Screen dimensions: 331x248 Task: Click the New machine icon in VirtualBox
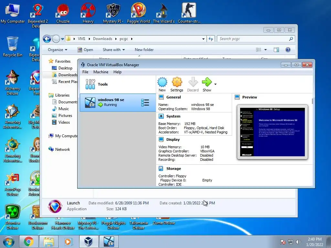[x=162, y=84]
